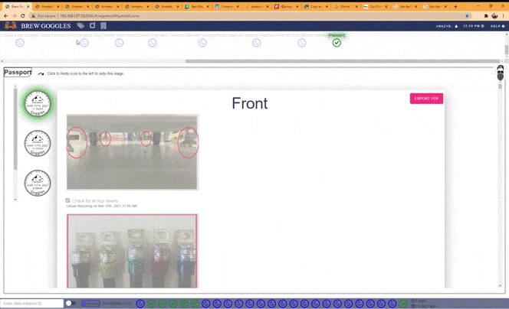The width and height of the screenshot is (509, 309).
Task: Open the browser extensions puzzle icon
Action: 486,15
